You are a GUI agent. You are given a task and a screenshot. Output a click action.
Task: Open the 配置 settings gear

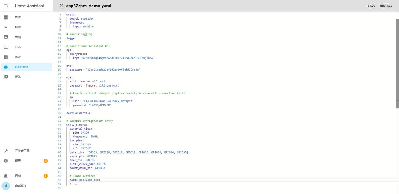coord(6,161)
